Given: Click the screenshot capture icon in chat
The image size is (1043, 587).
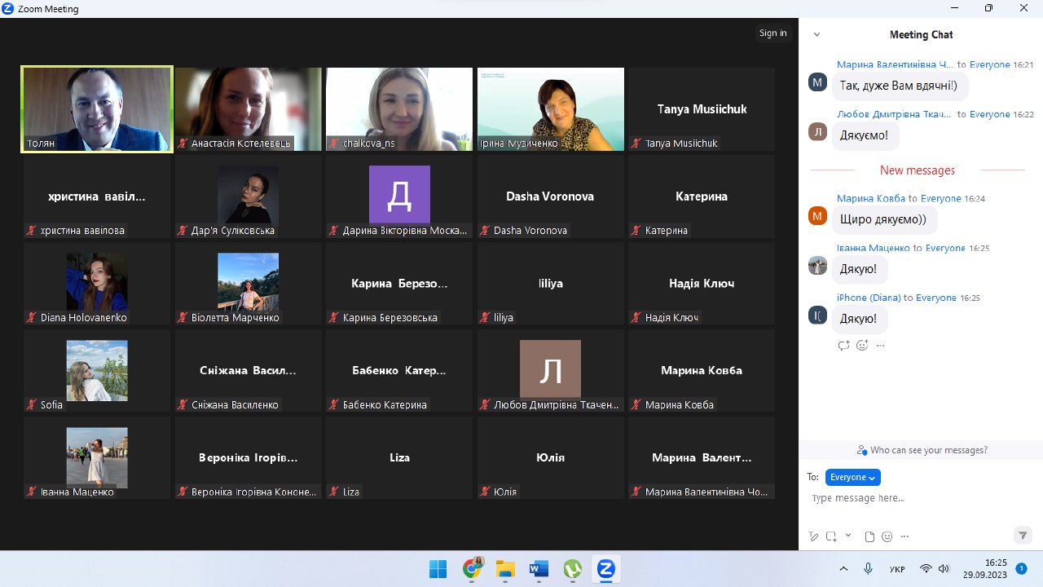Looking at the screenshot, I should click(x=831, y=536).
